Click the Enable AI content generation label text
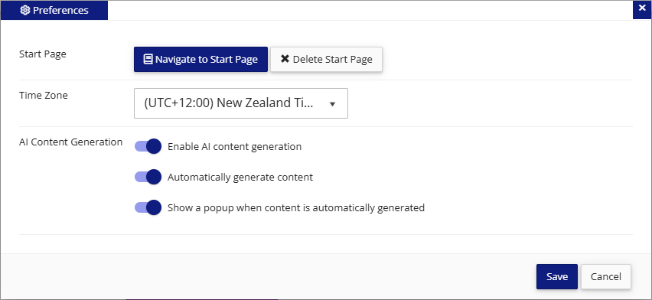 234,146
